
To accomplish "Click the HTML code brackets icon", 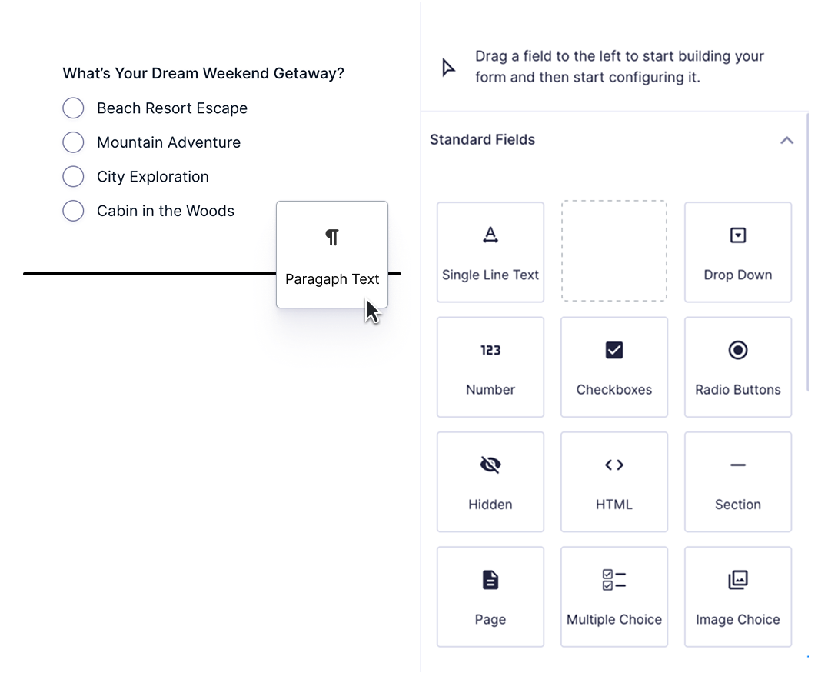I will click(x=613, y=465).
